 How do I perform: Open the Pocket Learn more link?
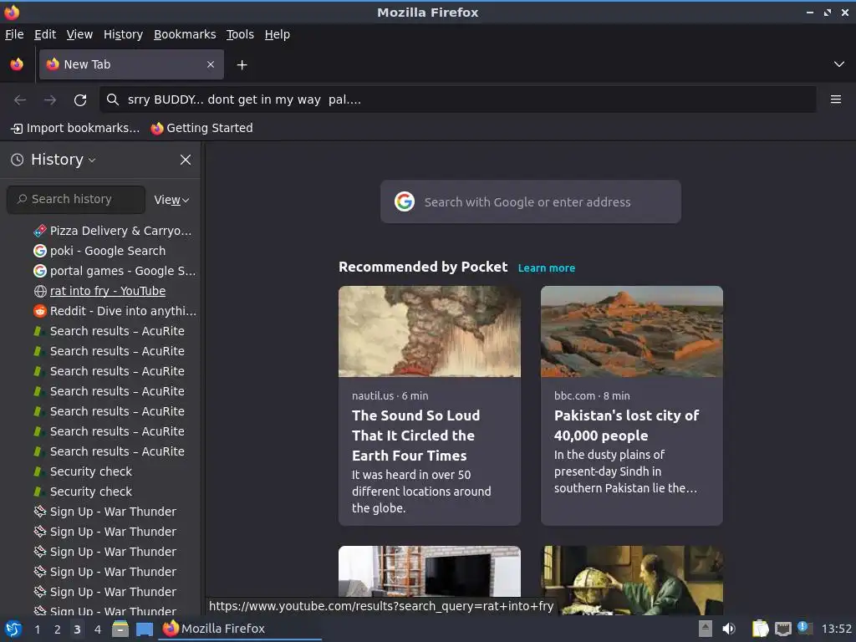[x=547, y=268]
